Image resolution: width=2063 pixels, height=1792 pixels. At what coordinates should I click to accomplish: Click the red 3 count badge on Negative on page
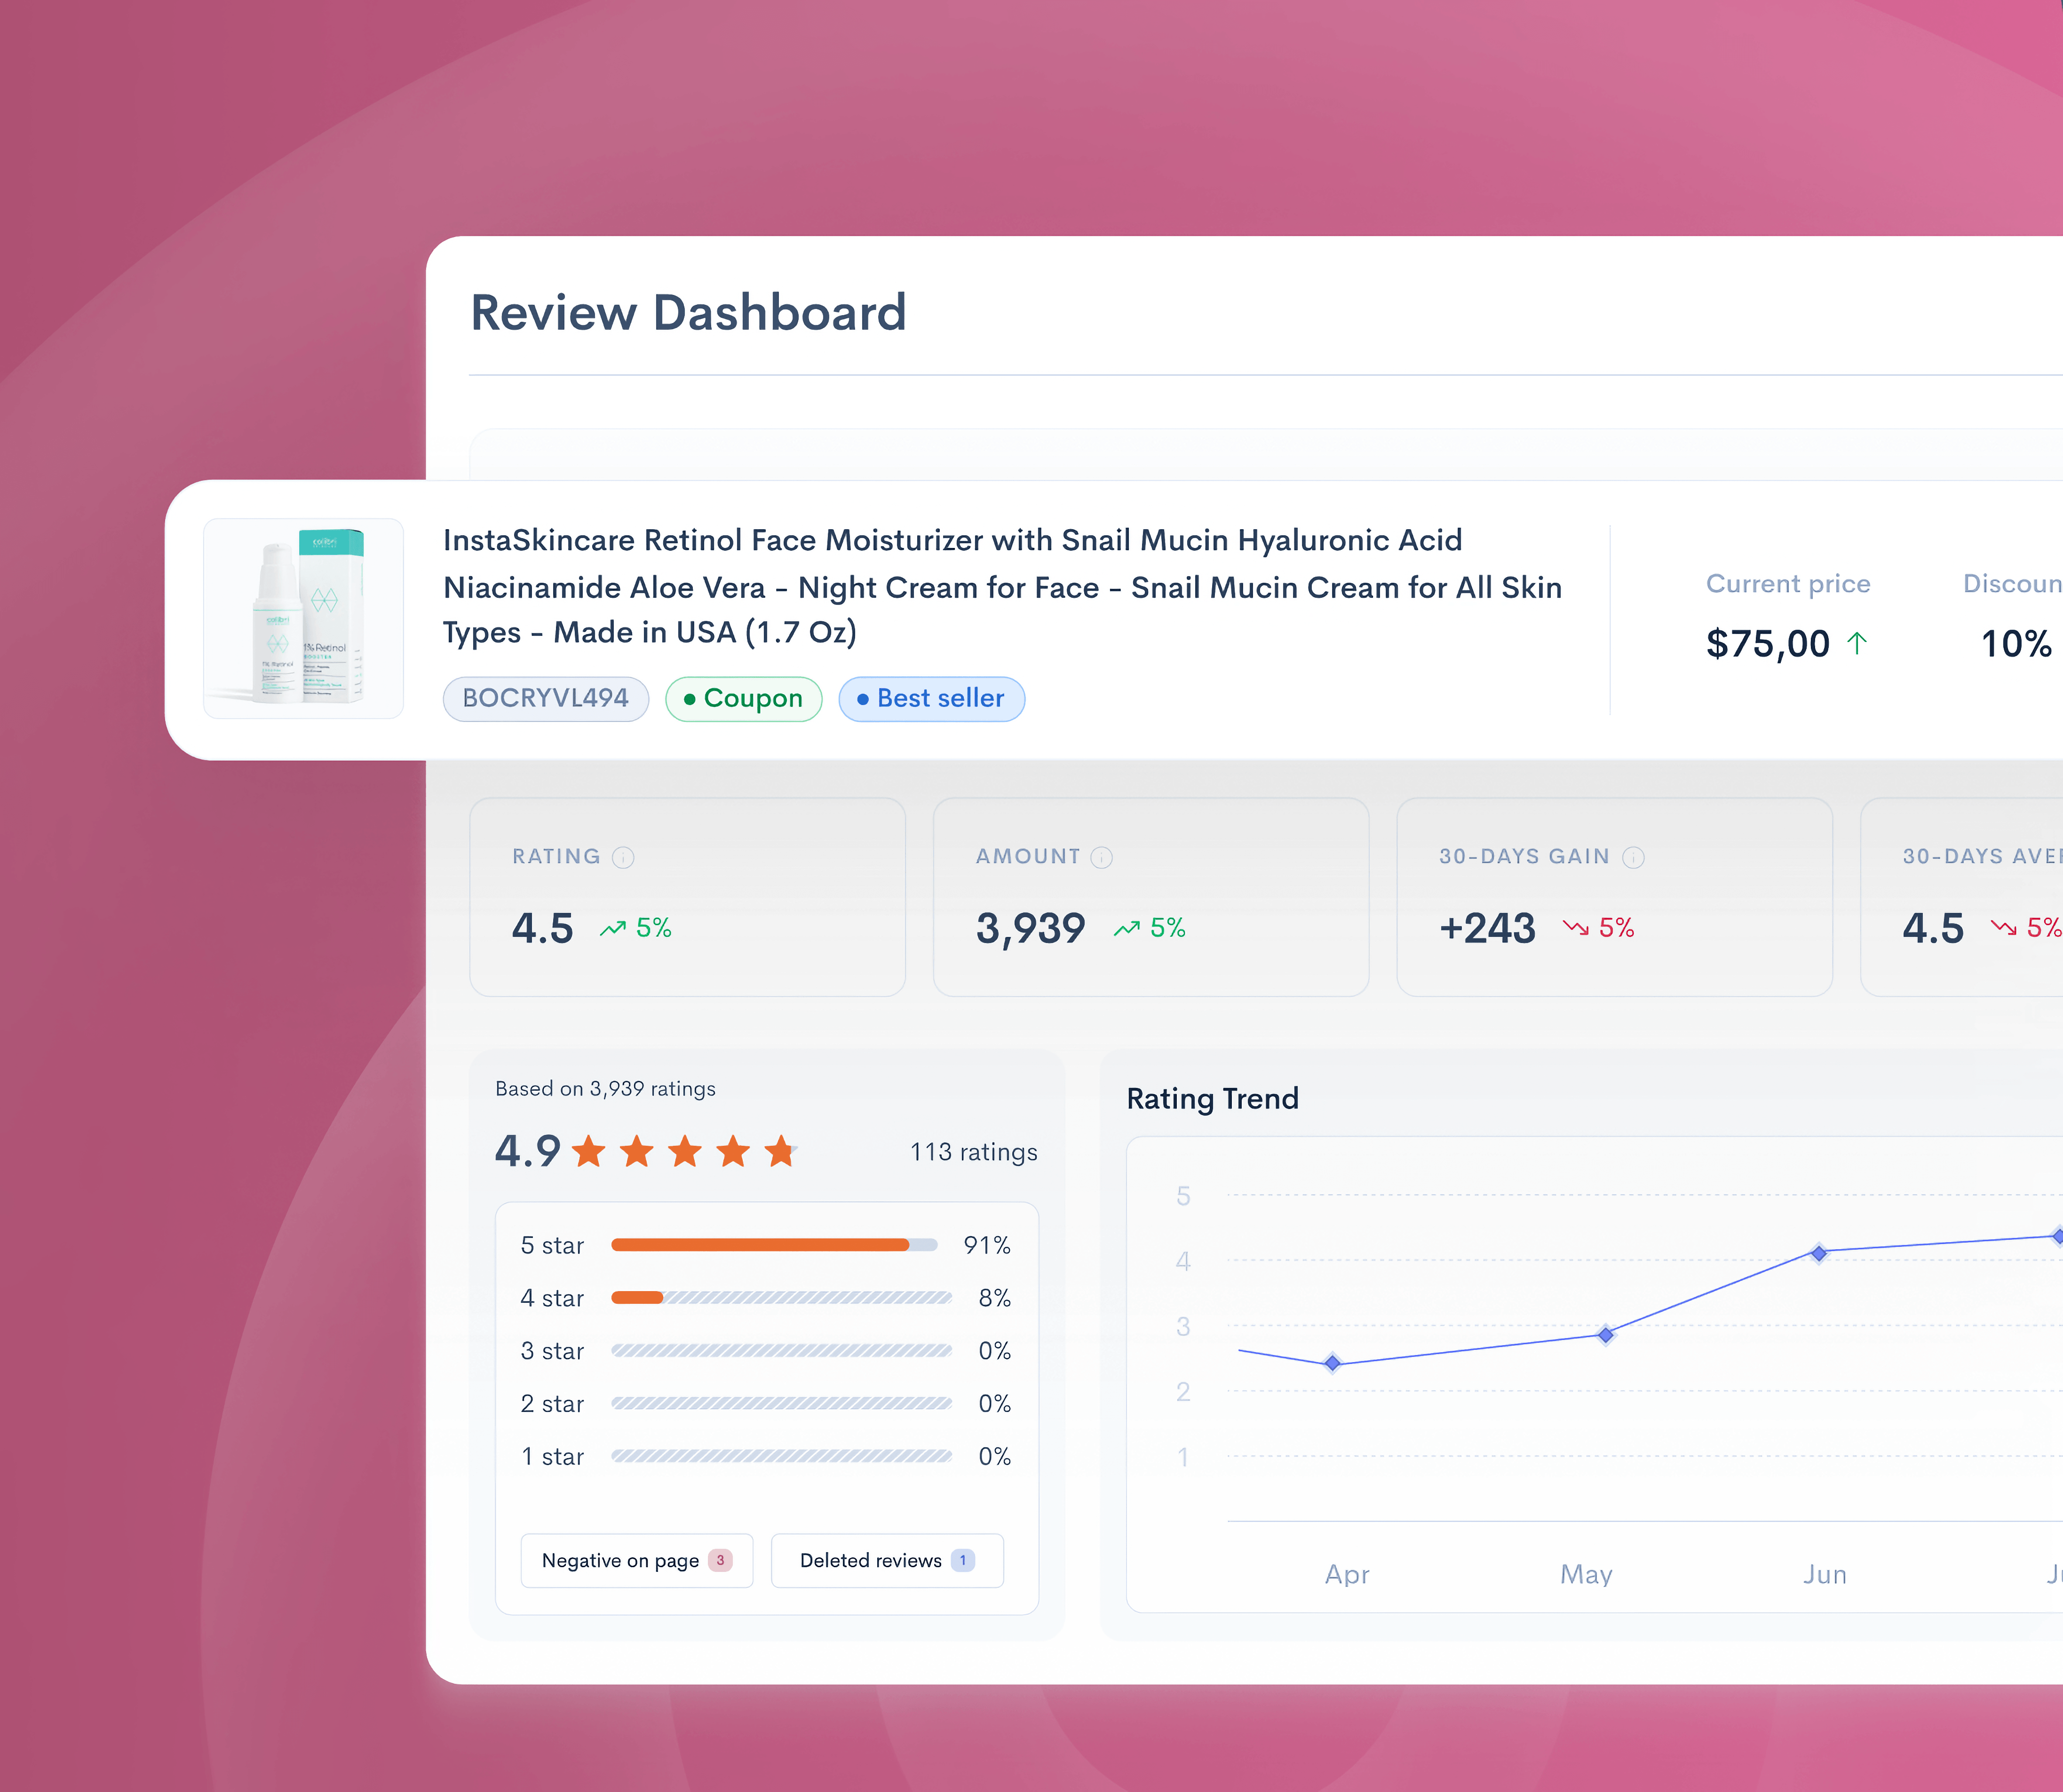(x=720, y=1560)
